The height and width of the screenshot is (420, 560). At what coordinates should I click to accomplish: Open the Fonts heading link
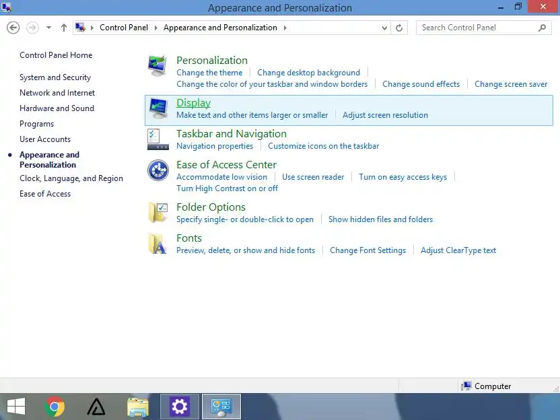(189, 238)
